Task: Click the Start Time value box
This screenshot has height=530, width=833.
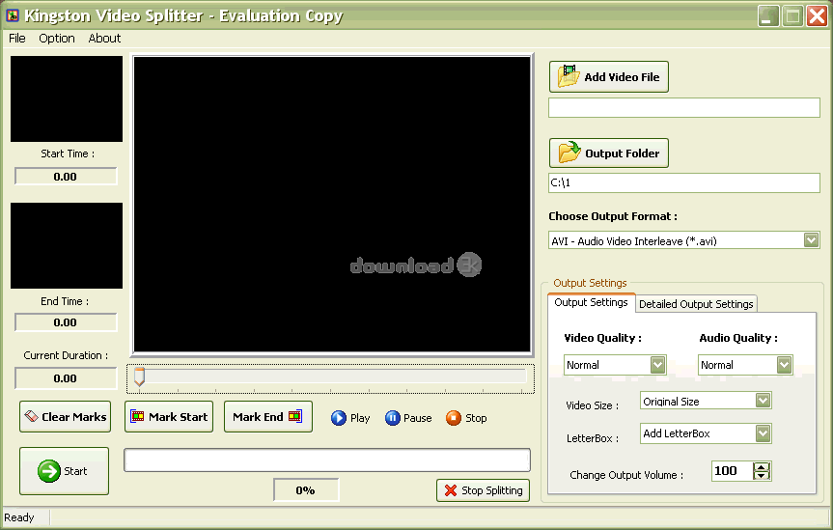Action: point(66,177)
